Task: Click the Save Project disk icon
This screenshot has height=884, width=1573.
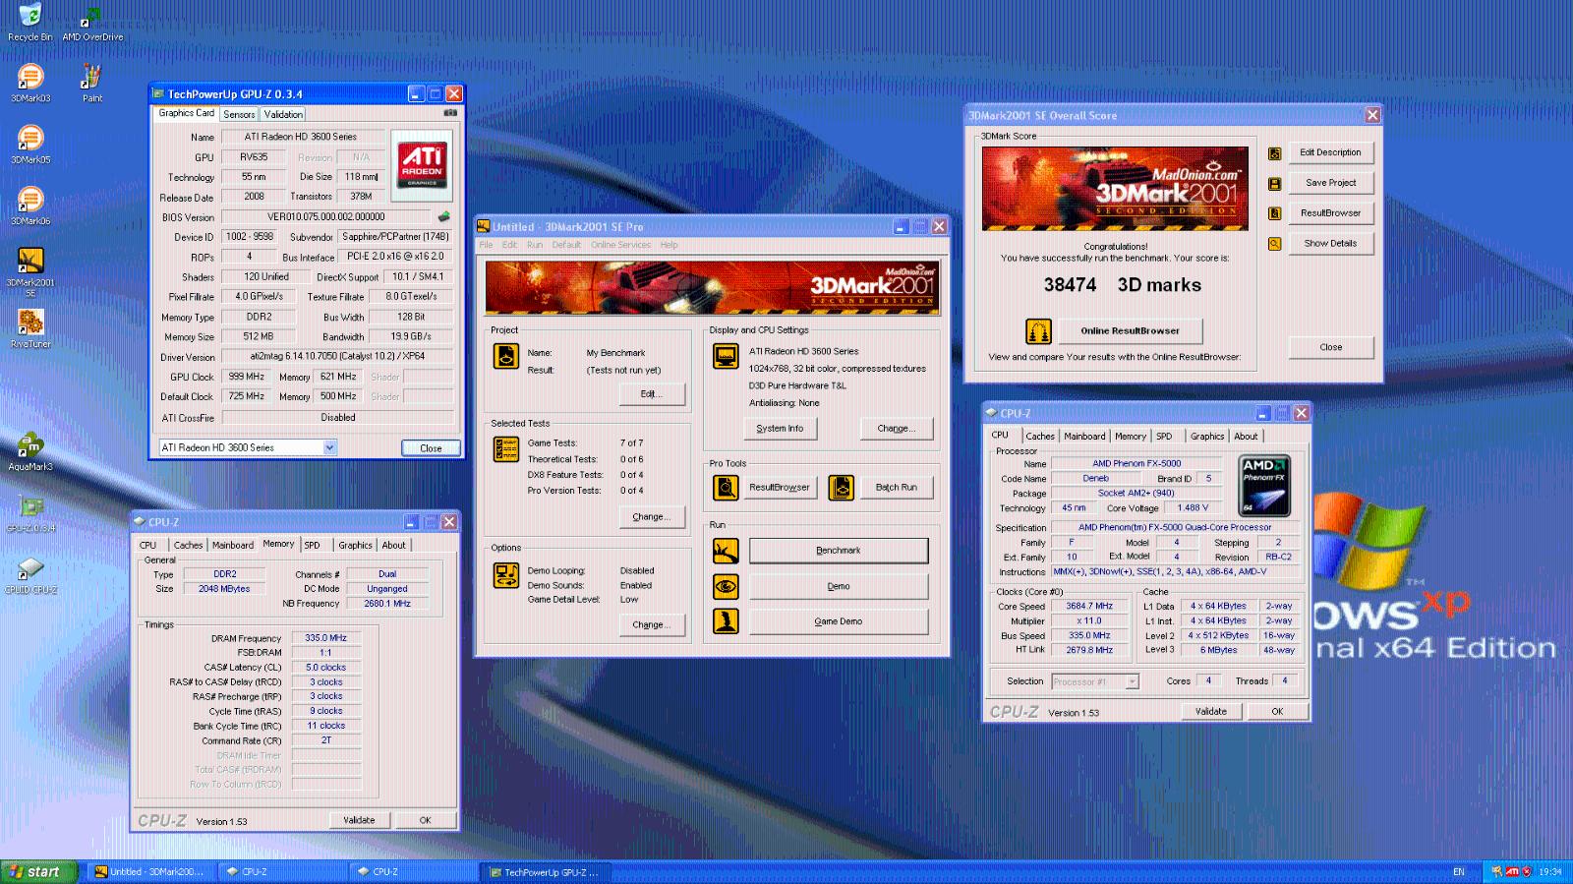Action: point(1274,183)
